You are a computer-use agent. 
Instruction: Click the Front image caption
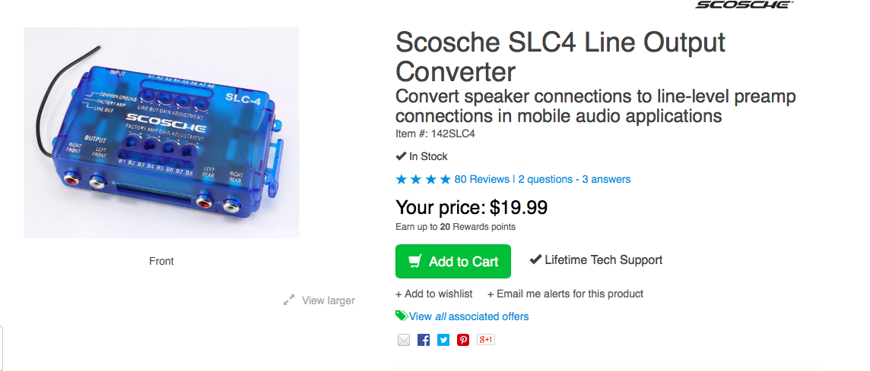[x=161, y=261]
